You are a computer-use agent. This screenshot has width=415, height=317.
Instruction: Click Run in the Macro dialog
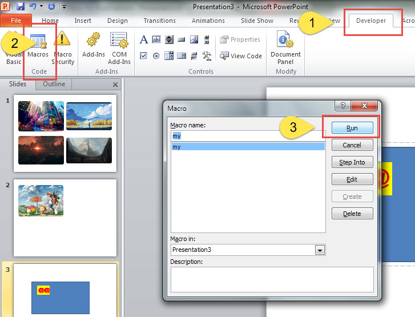coord(352,128)
